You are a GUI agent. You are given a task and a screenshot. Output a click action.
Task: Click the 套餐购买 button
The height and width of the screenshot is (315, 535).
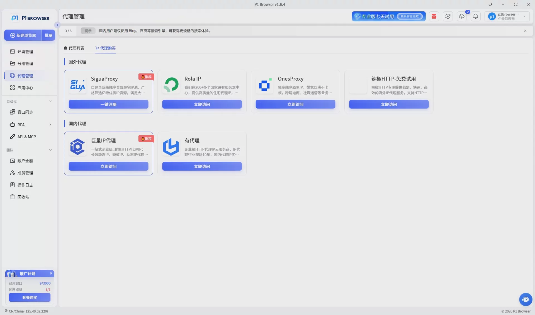[30, 297]
